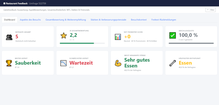219x105 pixels.
Task: Open Gesamtbewertung & Weiterempfehlung tab
Action: click(66, 20)
